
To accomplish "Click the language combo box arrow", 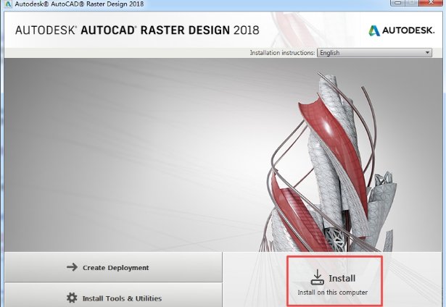I will click(428, 53).
